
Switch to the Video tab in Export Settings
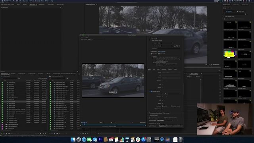pyautogui.click(x=154, y=70)
